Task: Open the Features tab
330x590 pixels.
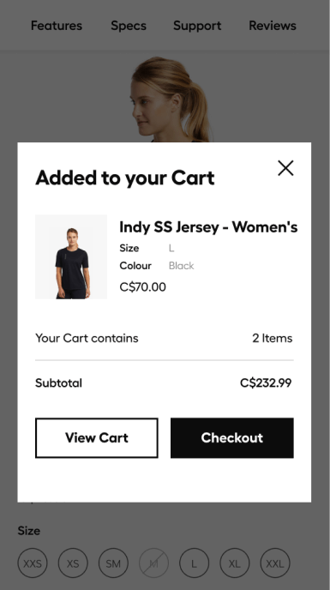Action: [x=57, y=26]
